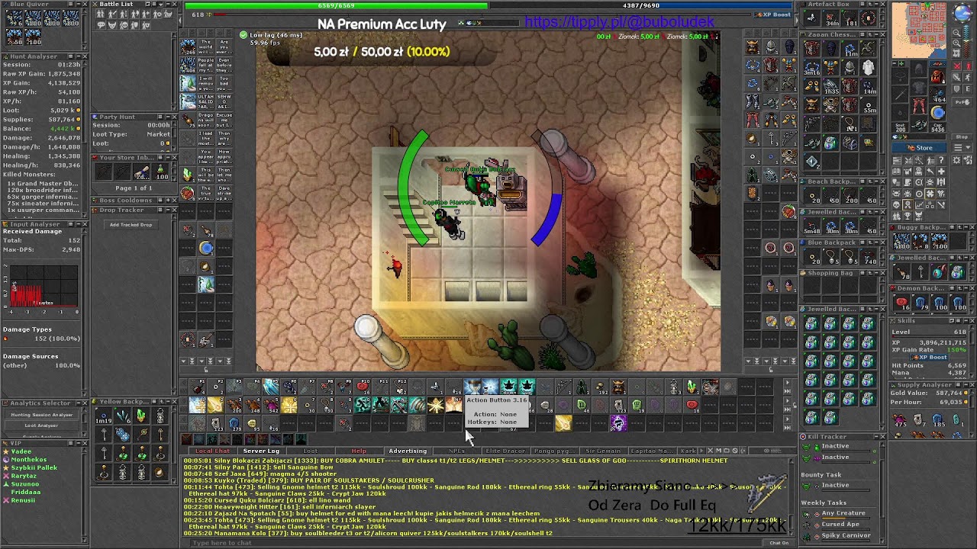Switch to Advertising chat tab

408,451
